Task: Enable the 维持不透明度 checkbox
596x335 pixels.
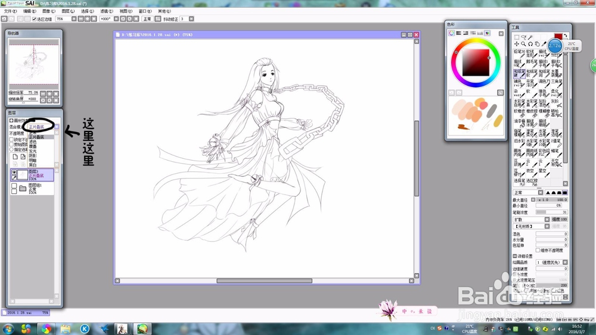Action: (x=538, y=250)
